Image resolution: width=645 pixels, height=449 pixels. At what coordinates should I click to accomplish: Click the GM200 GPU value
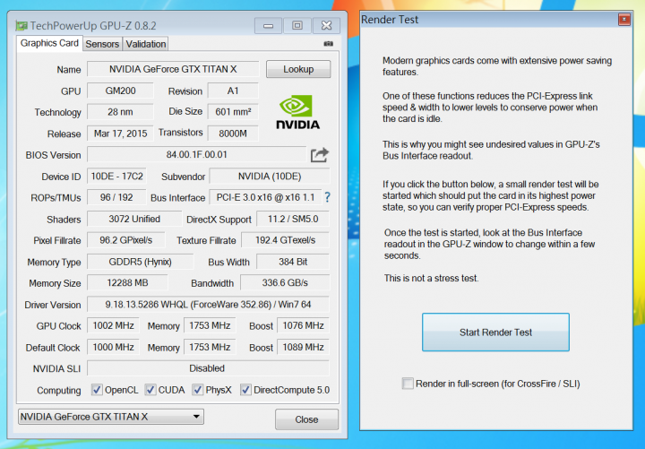121,91
